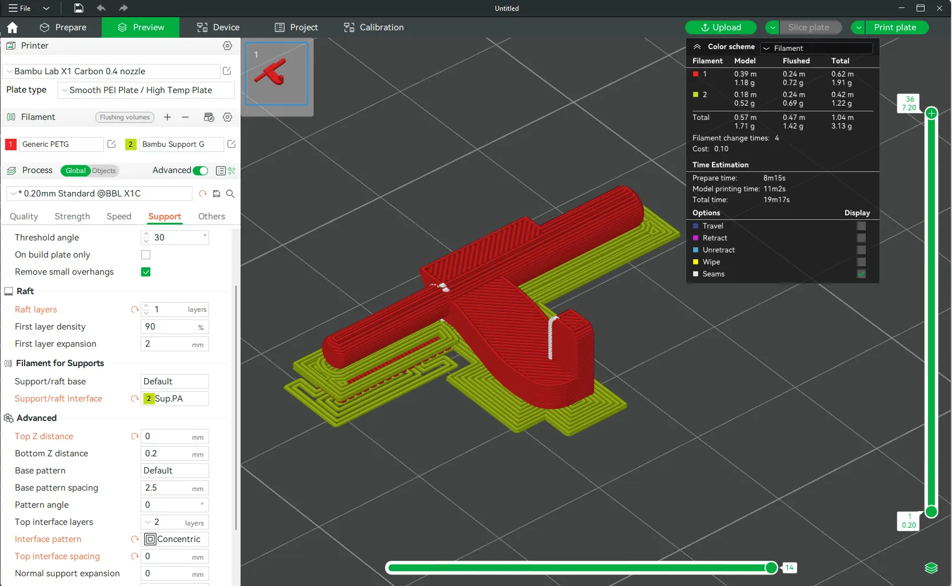The height and width of the screenshot is (586, 952).
Task: Enable Travel display checkbox
Action: (861, 226)
